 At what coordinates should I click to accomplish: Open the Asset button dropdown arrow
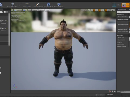[4, 5]
